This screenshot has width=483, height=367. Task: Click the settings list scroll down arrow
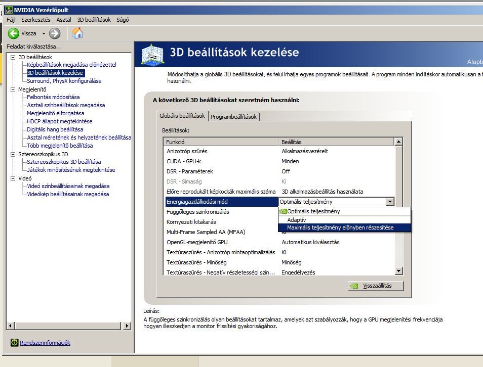(398, 271)
